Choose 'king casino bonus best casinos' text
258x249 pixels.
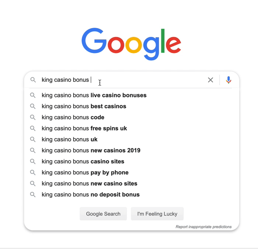[x=84, y=106]
